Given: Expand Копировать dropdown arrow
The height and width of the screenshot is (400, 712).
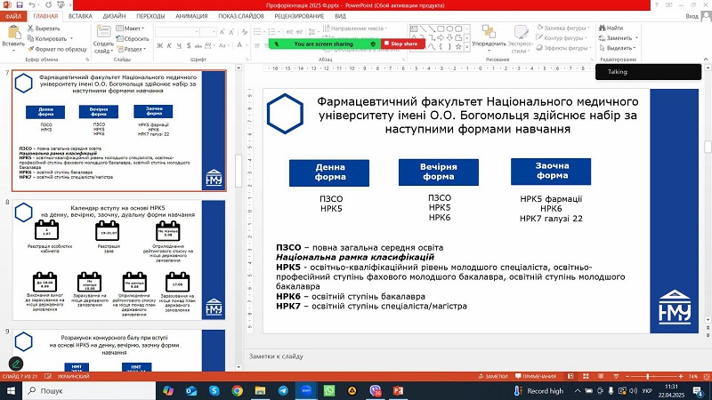Looking at the screenshot, I should [71, 38].
